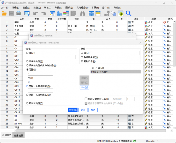Click the alignment icon in 专业分类 row
This screenshot has height=143, width=176.
(x=129, y=26)
